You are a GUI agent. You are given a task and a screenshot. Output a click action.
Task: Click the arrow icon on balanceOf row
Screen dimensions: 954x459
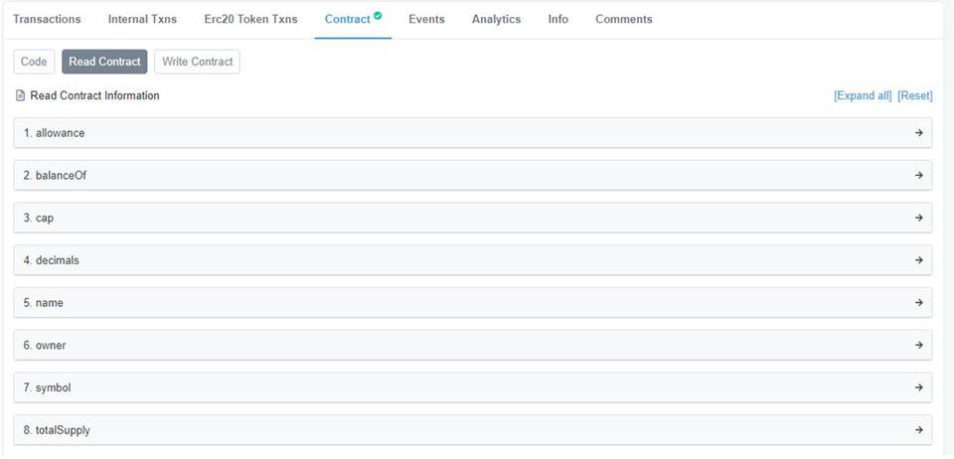coord(918,175)
